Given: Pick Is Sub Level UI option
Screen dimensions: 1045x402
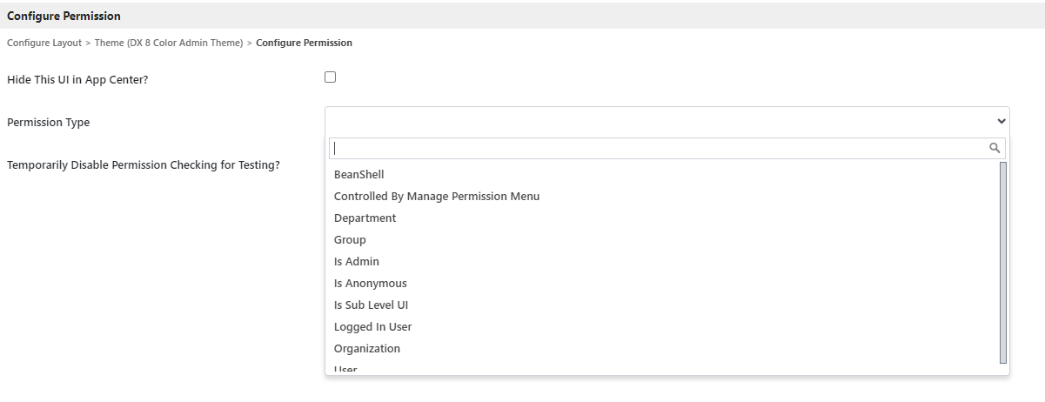Looking at the screenshot, I should [371, 305].
